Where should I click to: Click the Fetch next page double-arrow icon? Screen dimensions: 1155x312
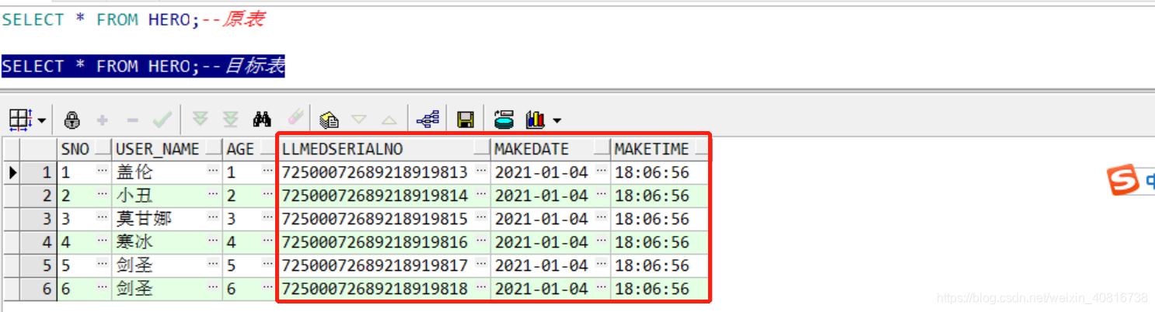click(201, 119)
